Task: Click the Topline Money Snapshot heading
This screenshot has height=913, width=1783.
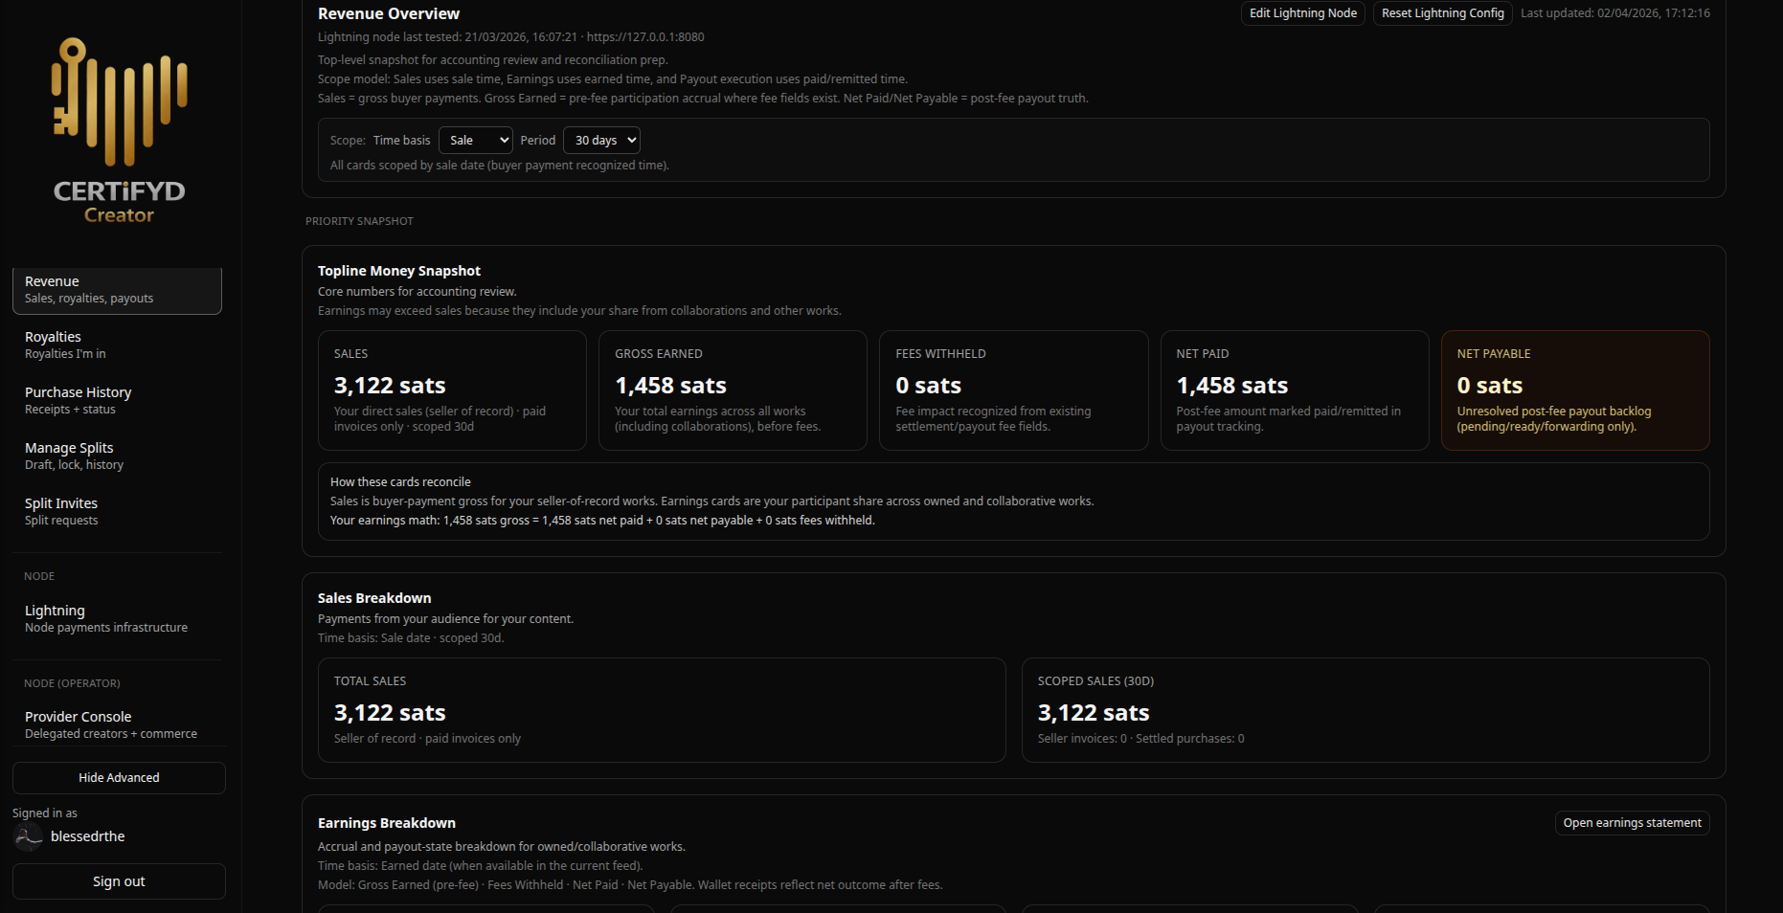Action: pos(399,271)
